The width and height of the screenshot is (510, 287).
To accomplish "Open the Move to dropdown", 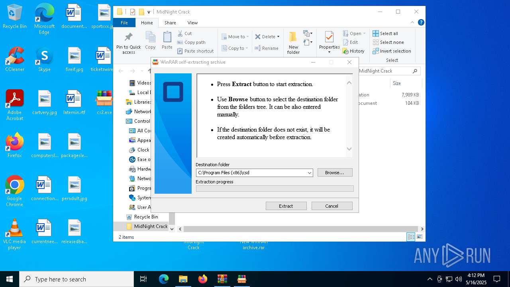I will (x=235, y=37).
